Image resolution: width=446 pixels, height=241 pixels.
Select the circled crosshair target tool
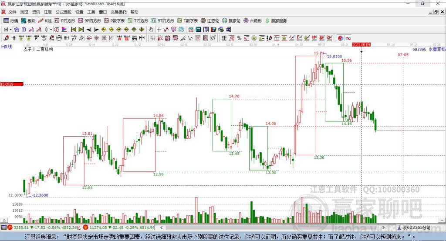tap(89, 38)
